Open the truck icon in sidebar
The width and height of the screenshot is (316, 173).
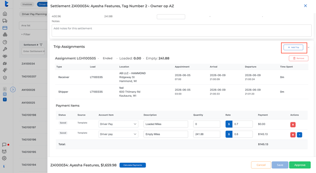click(x=5, y=21)
